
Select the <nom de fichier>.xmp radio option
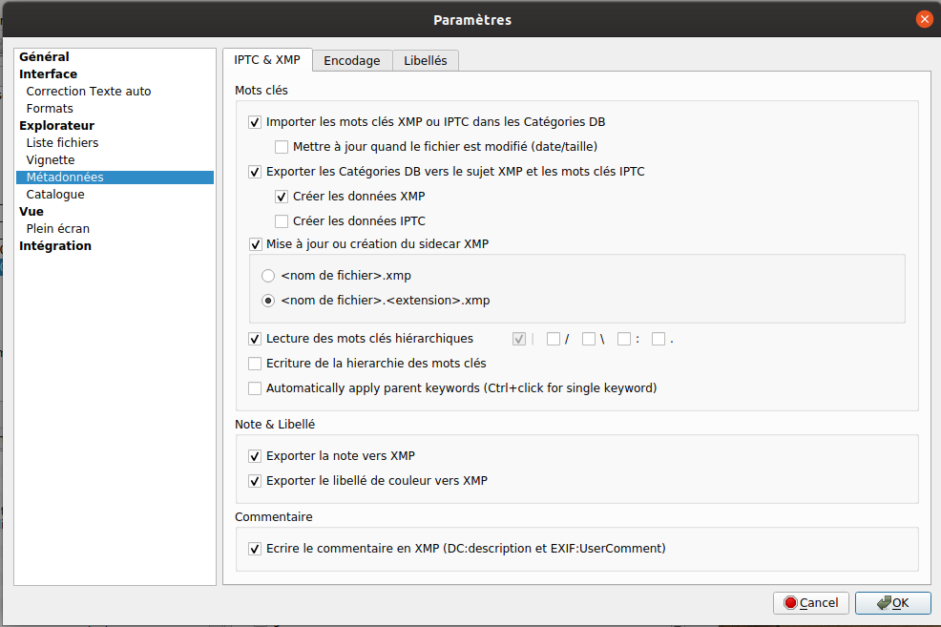point(268,276)
